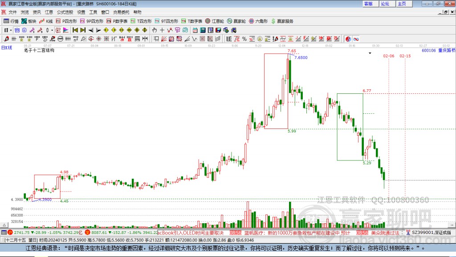Click the 02-15 date marker
This screenshot has width=456, height=257.
[405, 56]
